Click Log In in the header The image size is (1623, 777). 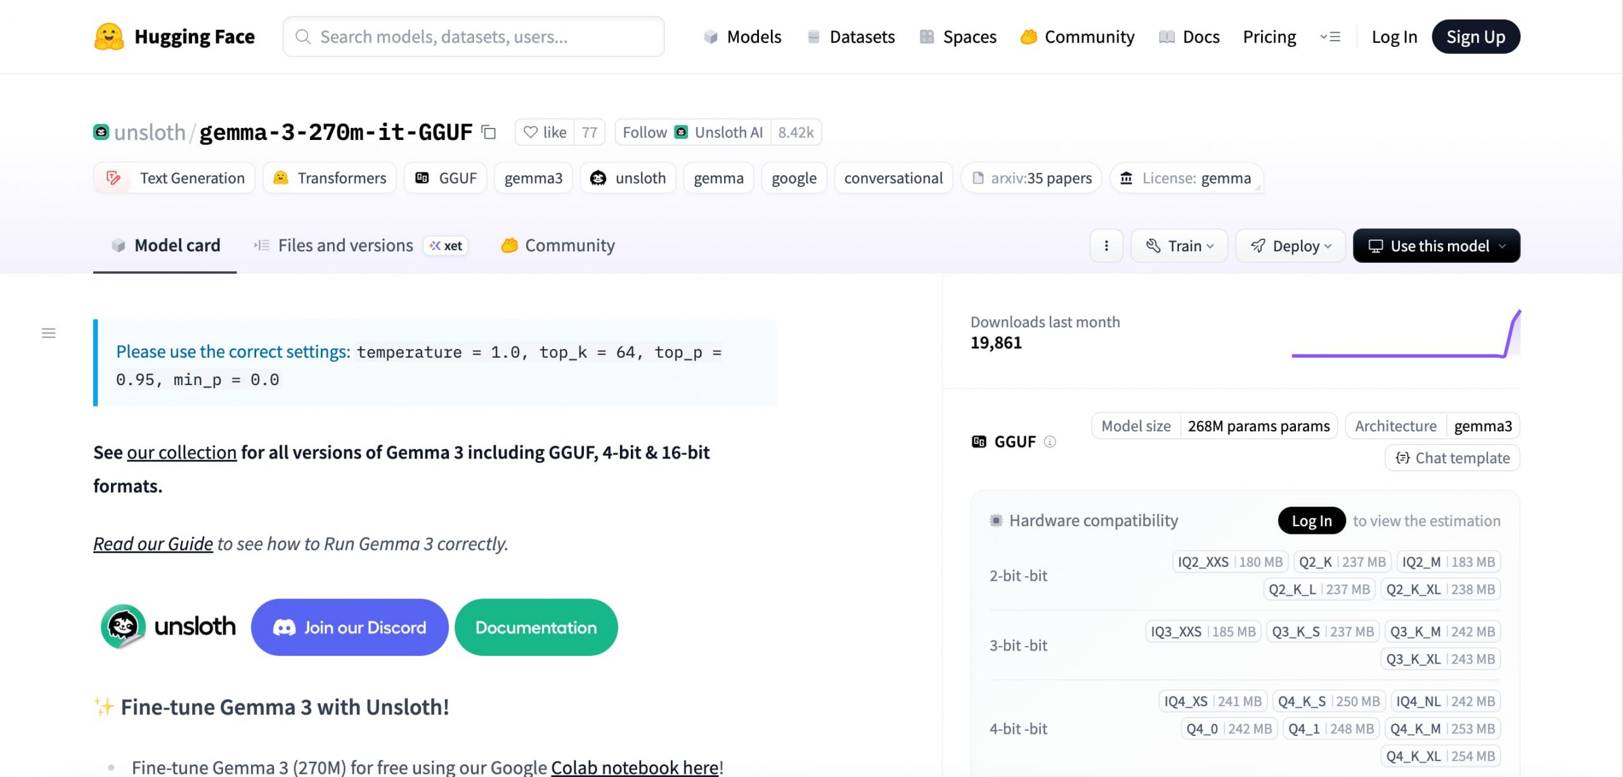(x=1394, y=37)
